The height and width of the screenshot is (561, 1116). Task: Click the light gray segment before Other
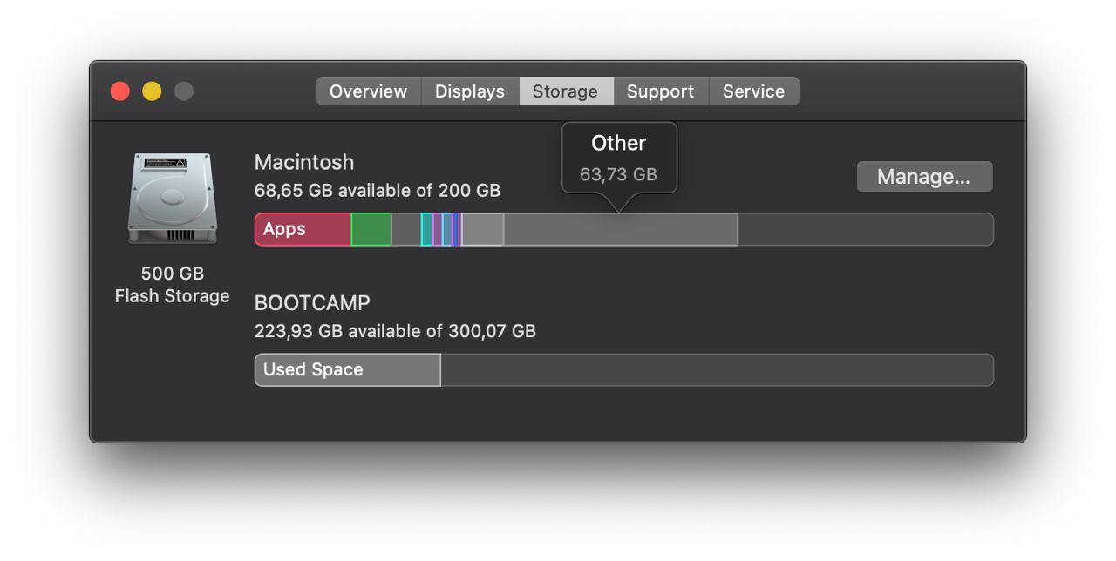(x=482, y=229)
